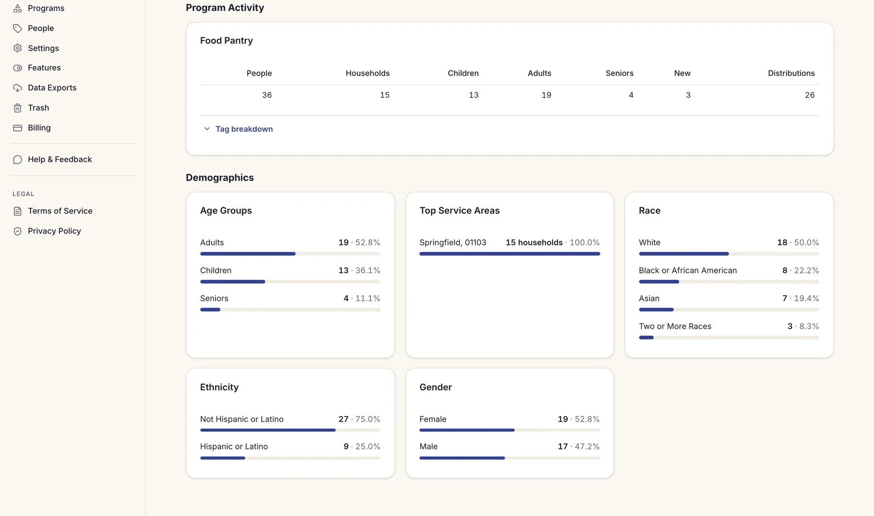The height and width of the screenshot is (516, 874).
Task: Click the Help & Feedback chat icon
Action: tap(17, 160)
